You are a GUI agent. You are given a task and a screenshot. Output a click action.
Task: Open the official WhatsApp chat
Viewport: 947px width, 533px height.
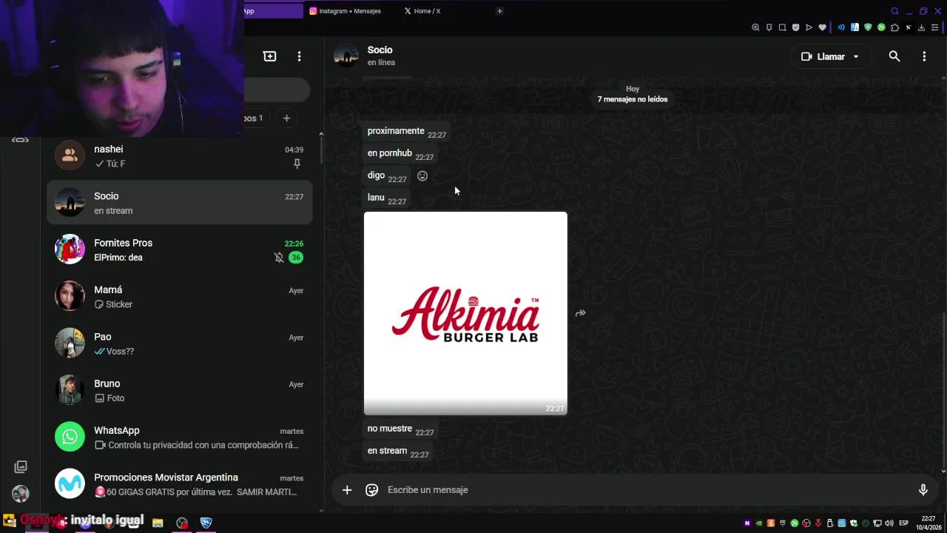pos(179,438)
